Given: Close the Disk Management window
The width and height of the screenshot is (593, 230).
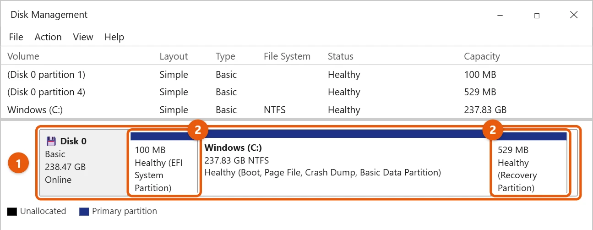Looking at the screenshot, I should click(574, 15).
